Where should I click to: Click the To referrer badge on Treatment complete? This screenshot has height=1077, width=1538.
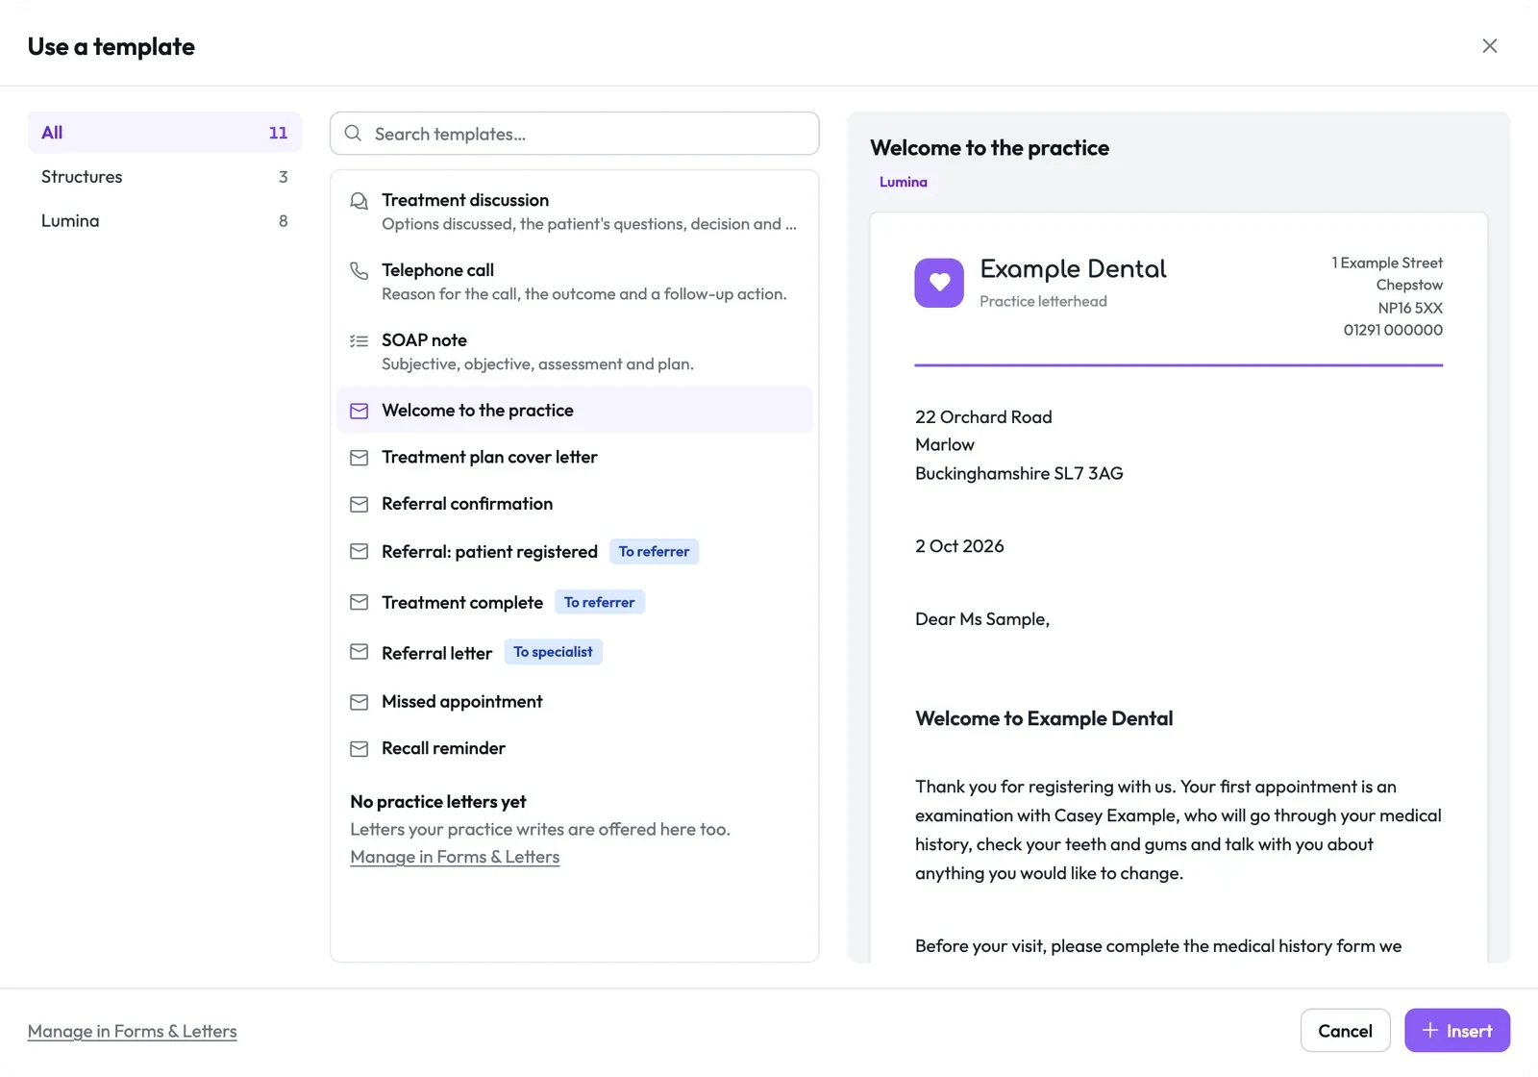coord(599,602)
